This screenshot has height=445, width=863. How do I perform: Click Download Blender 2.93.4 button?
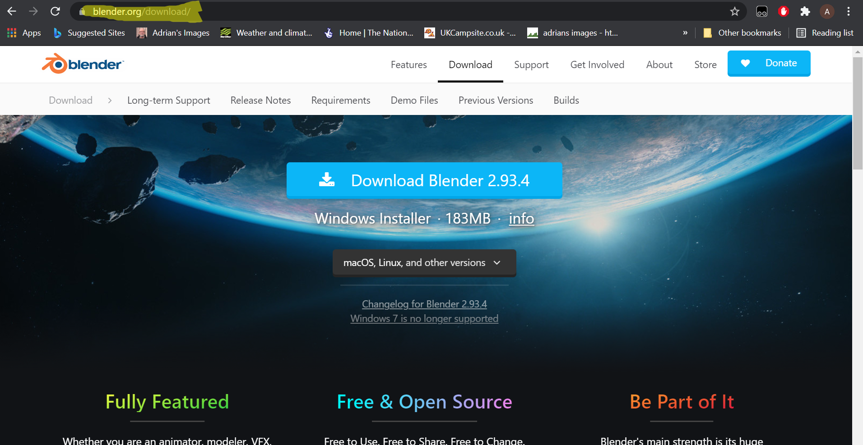click(424, 180)
